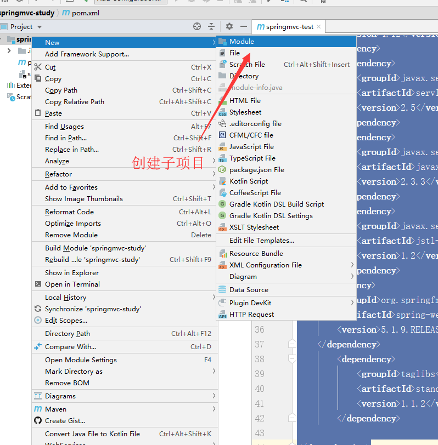Click the HTTP Request API icon
The width and height of the screenshot is (438, 445).
coord(222,315)
